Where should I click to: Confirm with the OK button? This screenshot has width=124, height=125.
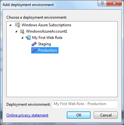tap(79, 115)
